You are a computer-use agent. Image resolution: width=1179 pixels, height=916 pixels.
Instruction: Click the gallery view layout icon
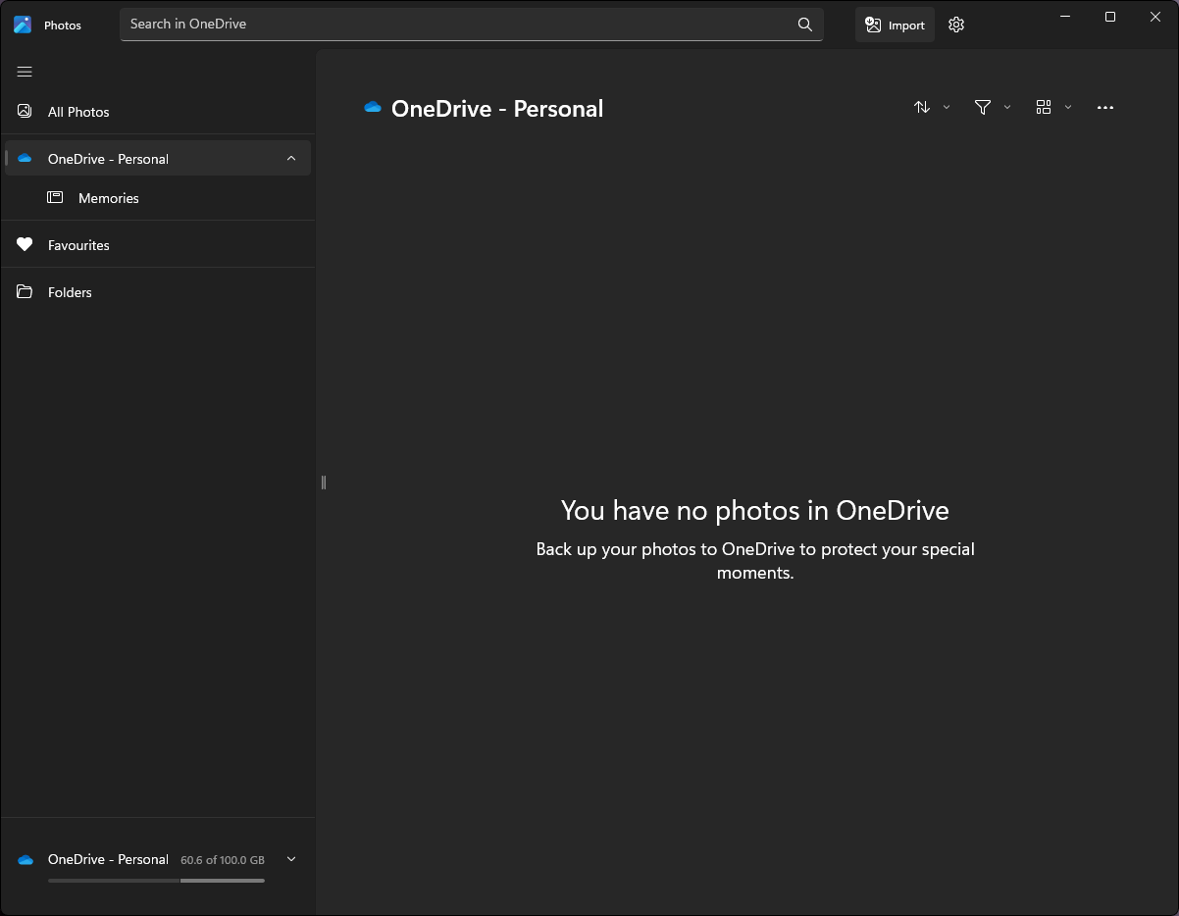click(x=1044, y=107)
